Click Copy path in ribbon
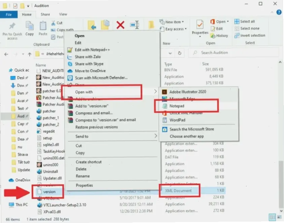284x223 pixels. click(x=62, y=30)
